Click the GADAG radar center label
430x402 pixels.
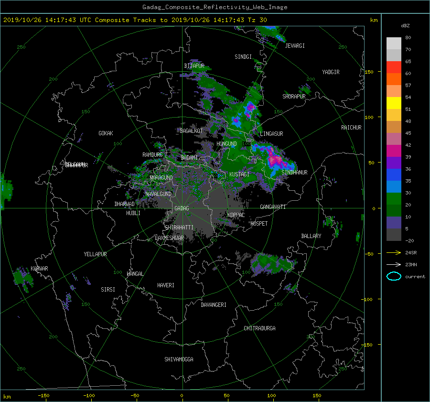coord(182,208)
